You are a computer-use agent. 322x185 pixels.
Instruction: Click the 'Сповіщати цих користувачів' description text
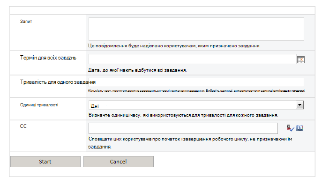[x=190, y=143]
